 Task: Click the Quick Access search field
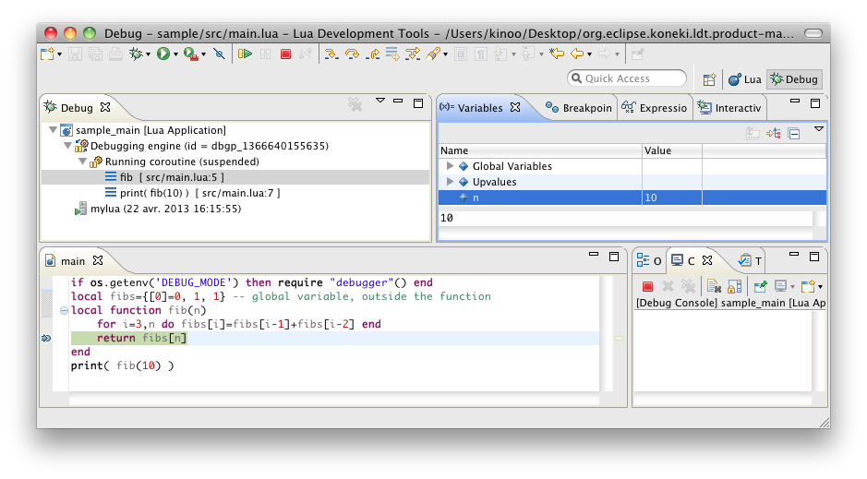point(627,78)
